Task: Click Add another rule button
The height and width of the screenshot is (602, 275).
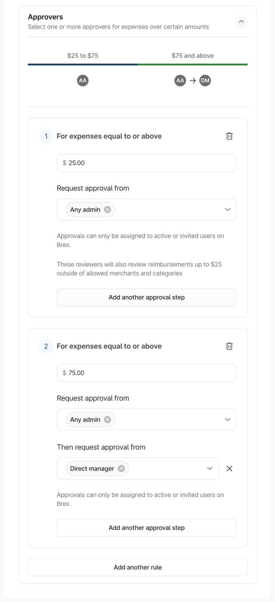Action: 138,567
